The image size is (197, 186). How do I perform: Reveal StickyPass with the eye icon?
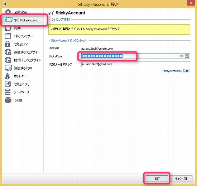coord(181,56)
